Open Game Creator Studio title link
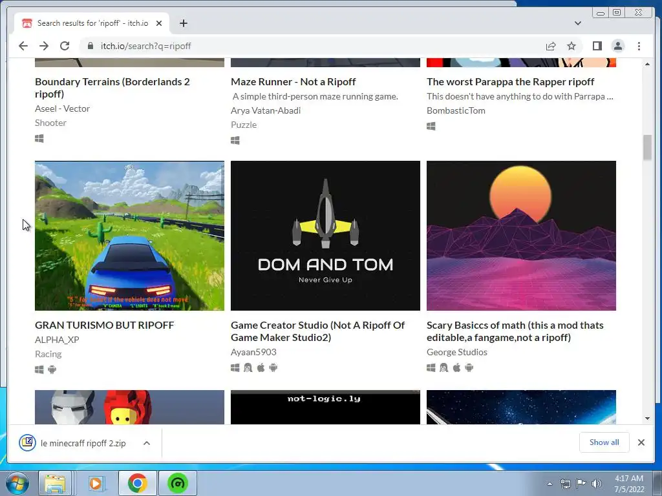Screen dimensions: 662x496 (x=317, y=331)
